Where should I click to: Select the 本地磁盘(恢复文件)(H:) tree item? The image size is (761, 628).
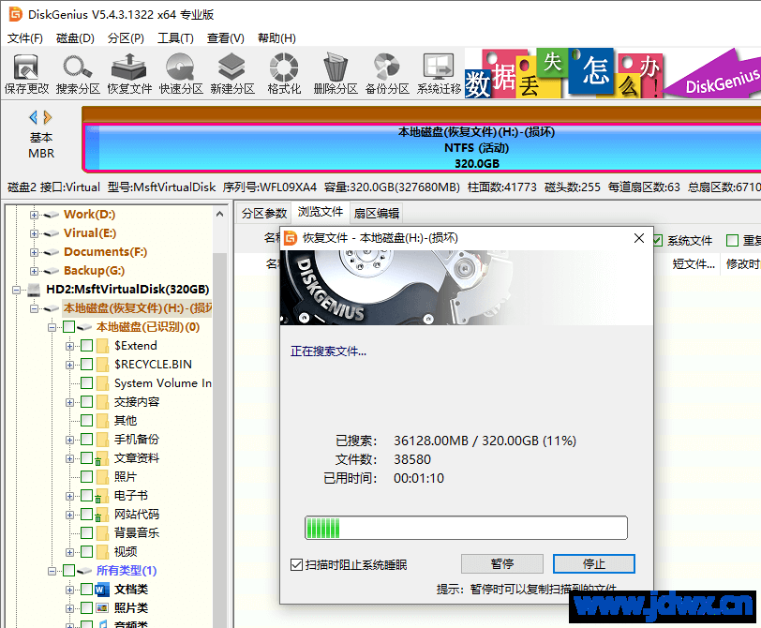coord(138,308)
